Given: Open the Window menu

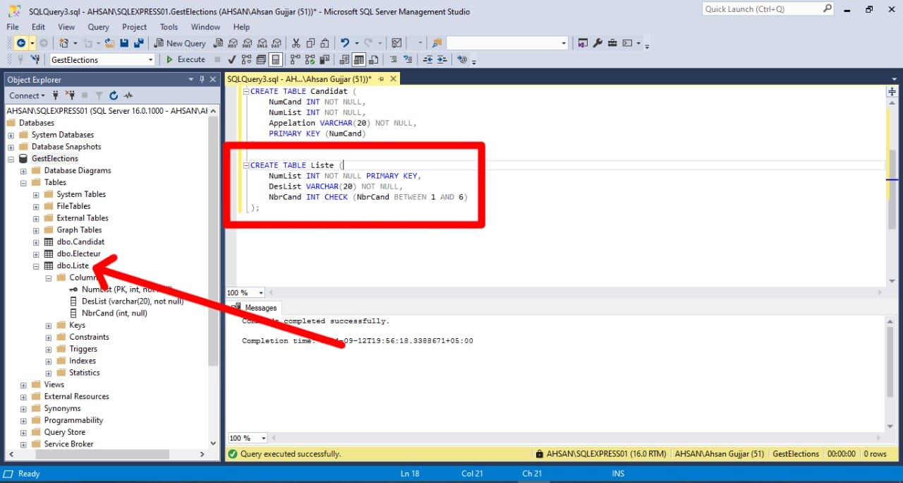Looking at the screenshot, I should (x=205, y=27).
